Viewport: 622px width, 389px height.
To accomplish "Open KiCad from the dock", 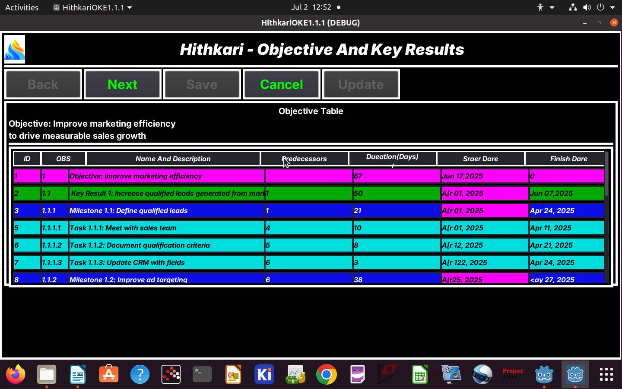I will [264, 374].
